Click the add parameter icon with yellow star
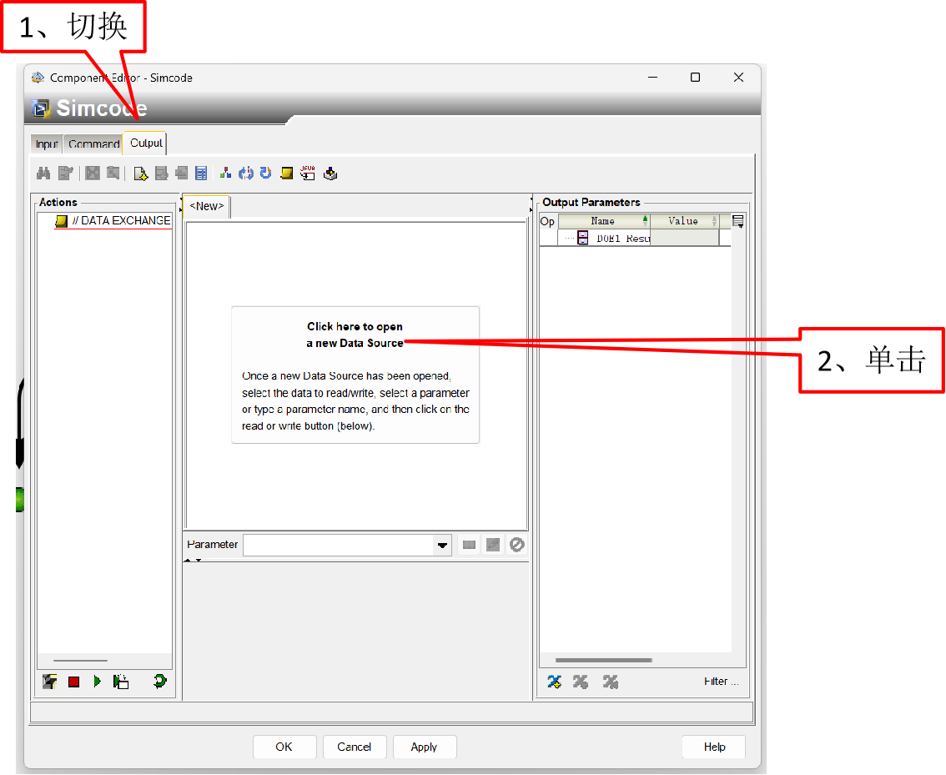The height and width of the screenshot is (775, 946). click(554, 682)
